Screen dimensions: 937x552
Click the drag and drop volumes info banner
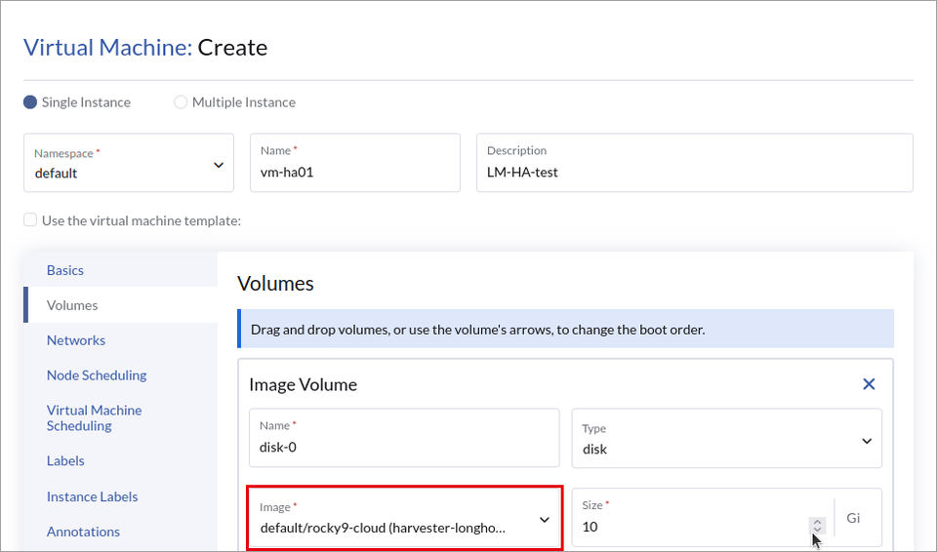click(x=565, y=329)
